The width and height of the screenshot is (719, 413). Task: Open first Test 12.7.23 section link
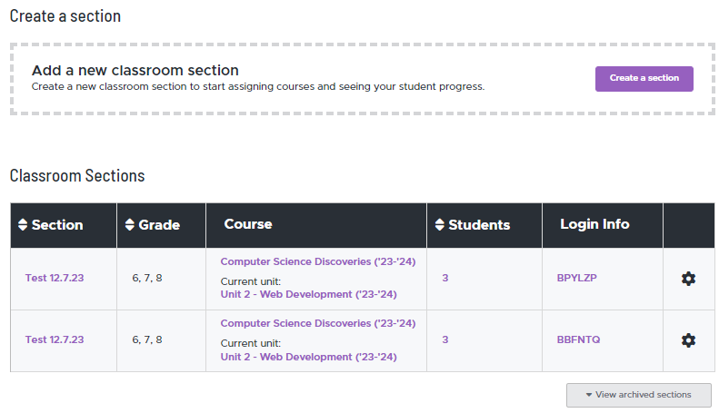(55, 278)
